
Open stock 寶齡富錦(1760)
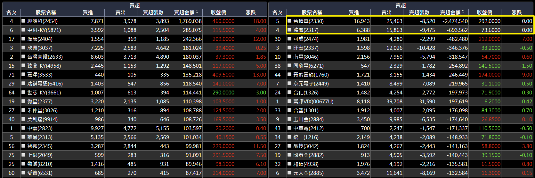(311, 75)
